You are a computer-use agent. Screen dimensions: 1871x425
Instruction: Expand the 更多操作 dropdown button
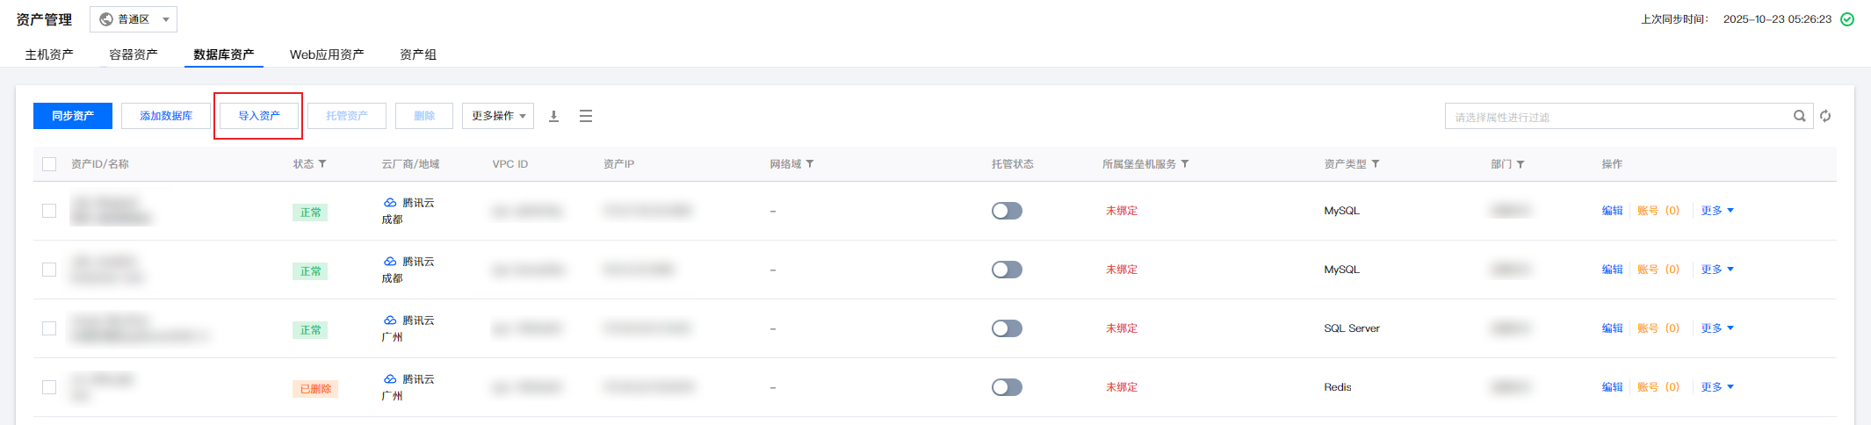point(498,116)
